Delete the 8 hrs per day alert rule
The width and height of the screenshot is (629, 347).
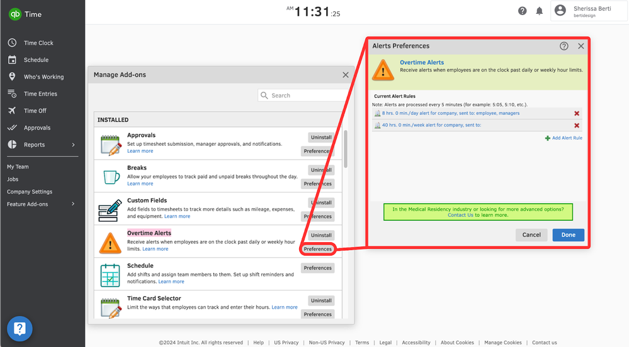pos(577,113)
